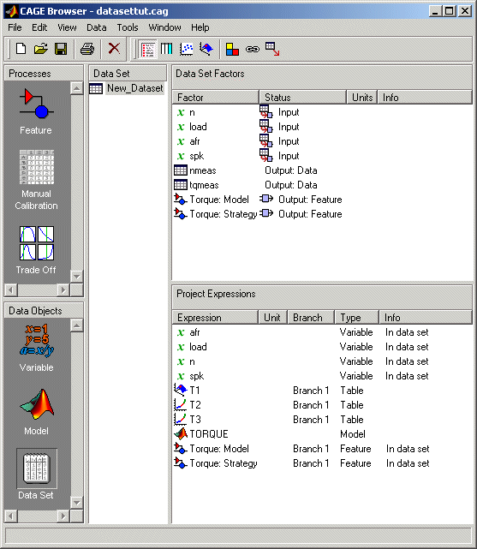The width and height of the screenshot is (477, 549).
Task: Open a file with the folder icon
Action: click(x=41, y=49)
